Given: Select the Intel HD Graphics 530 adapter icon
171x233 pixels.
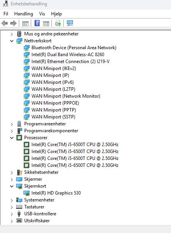Looking at the screenshot, I should pos(27,193).
